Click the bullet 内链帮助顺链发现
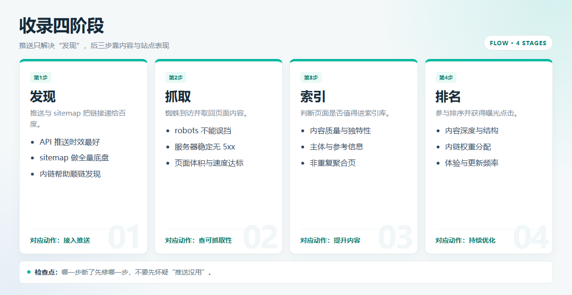 coord(70,174)
